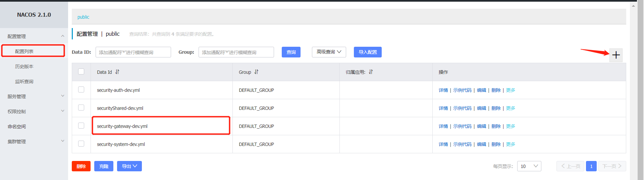Click the plus icon to add configuration

616,55
